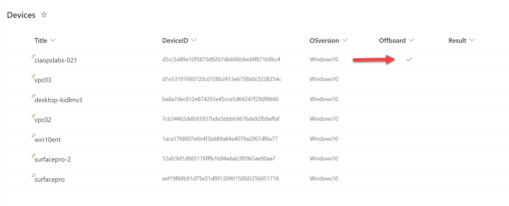
Task: Click DeviceID value starting with d5cc5d49
Action: pos(221,60)
